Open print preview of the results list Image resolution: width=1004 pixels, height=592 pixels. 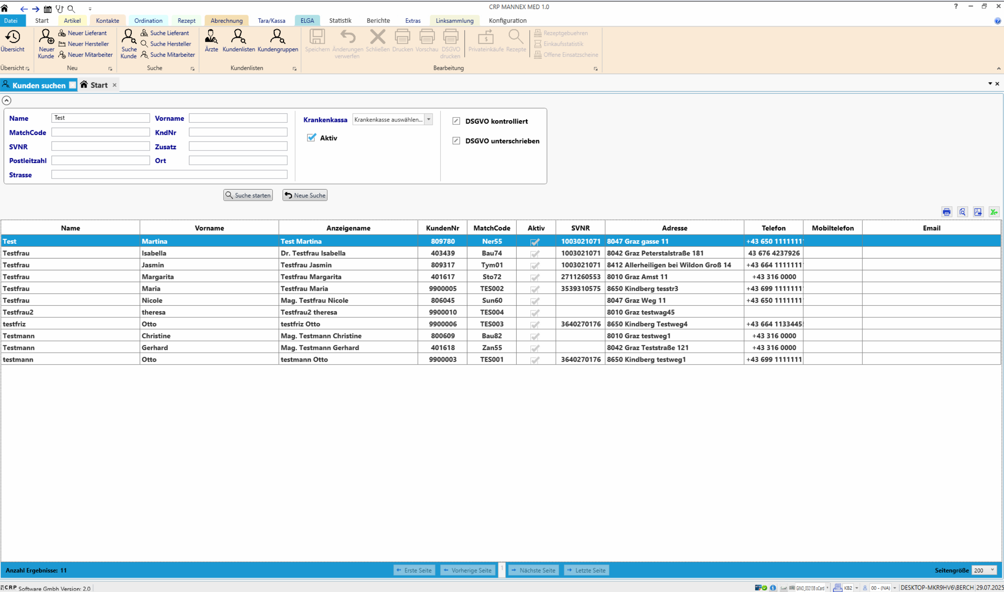point(963,212)
